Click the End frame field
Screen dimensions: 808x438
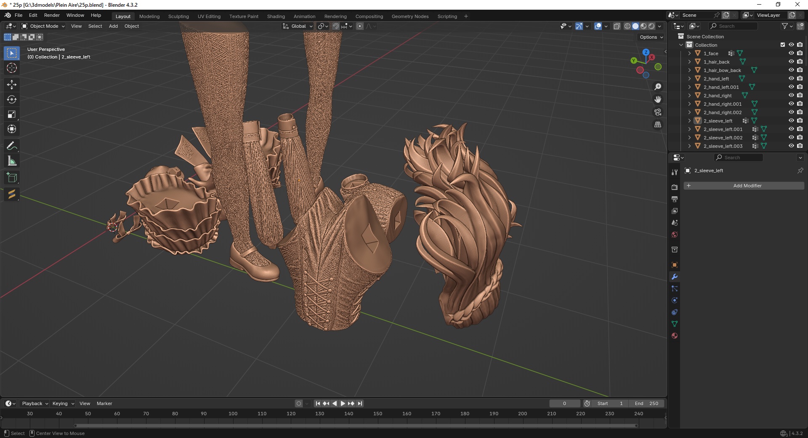(x=647, y=403)
